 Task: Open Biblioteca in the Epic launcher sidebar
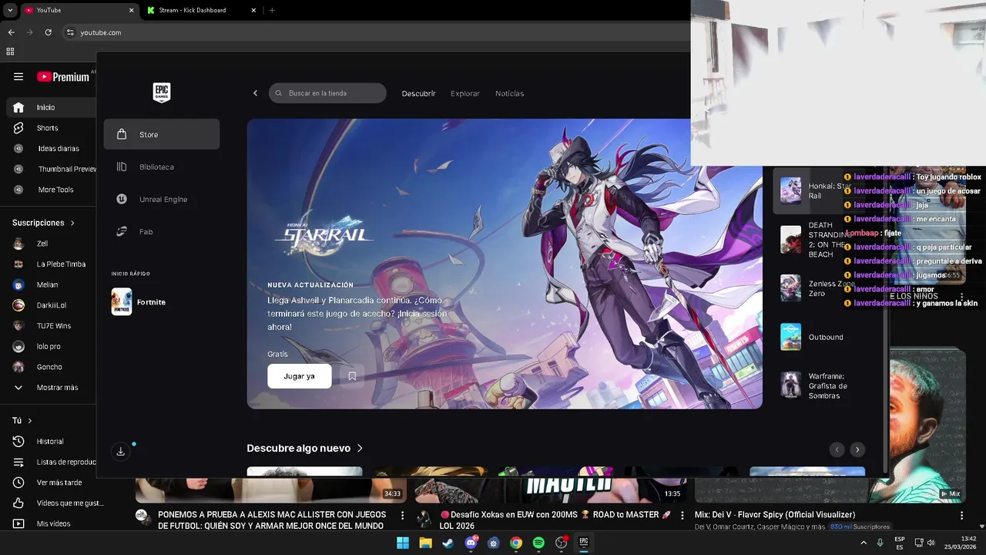pos(162,166)
